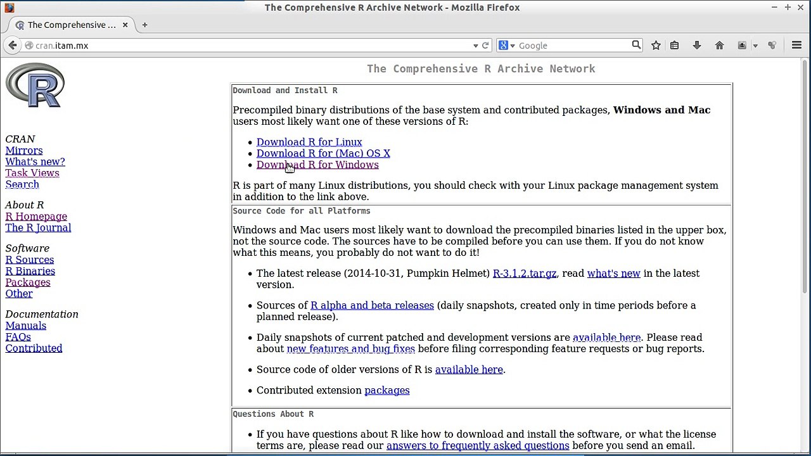Open the bookmarks list icon
811x456 pixels.
point(674,46)
